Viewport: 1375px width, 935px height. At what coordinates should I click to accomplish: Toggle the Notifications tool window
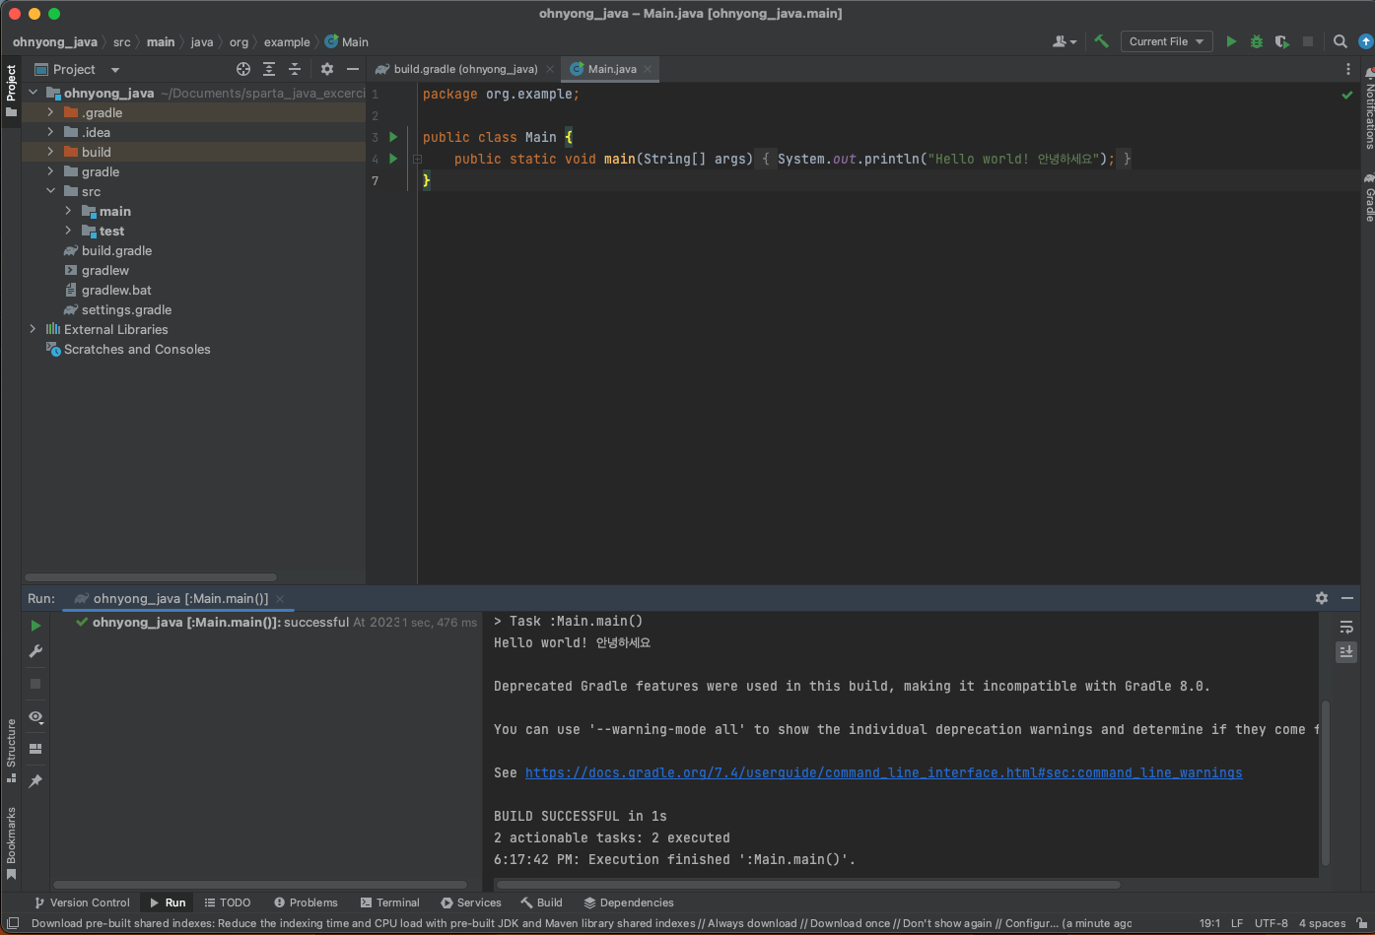click(1369, 108)
